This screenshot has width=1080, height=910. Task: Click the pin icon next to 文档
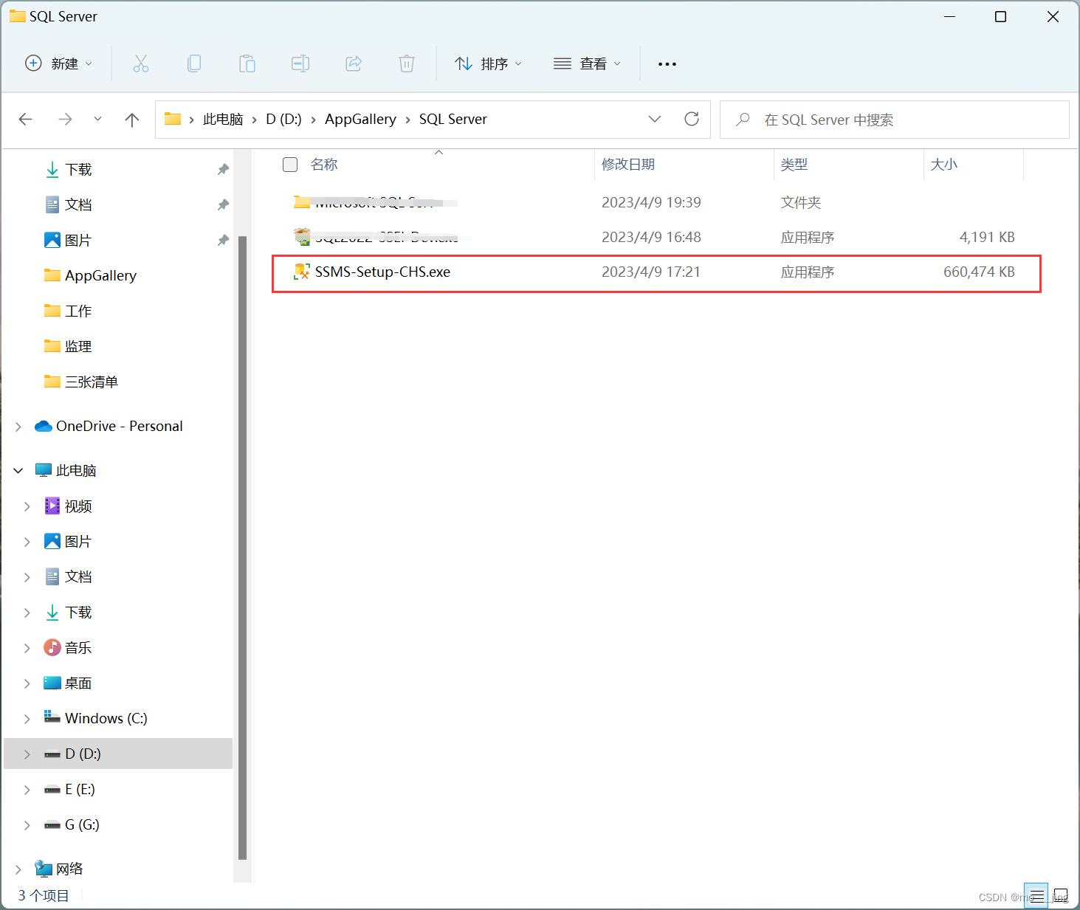click(x=223, y=205)
